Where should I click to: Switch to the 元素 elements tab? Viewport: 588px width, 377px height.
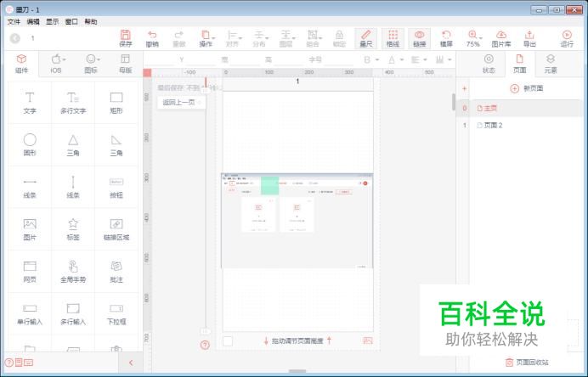[x=551, y=64]
